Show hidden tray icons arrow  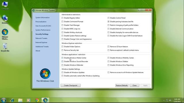[x=164, y=100]
